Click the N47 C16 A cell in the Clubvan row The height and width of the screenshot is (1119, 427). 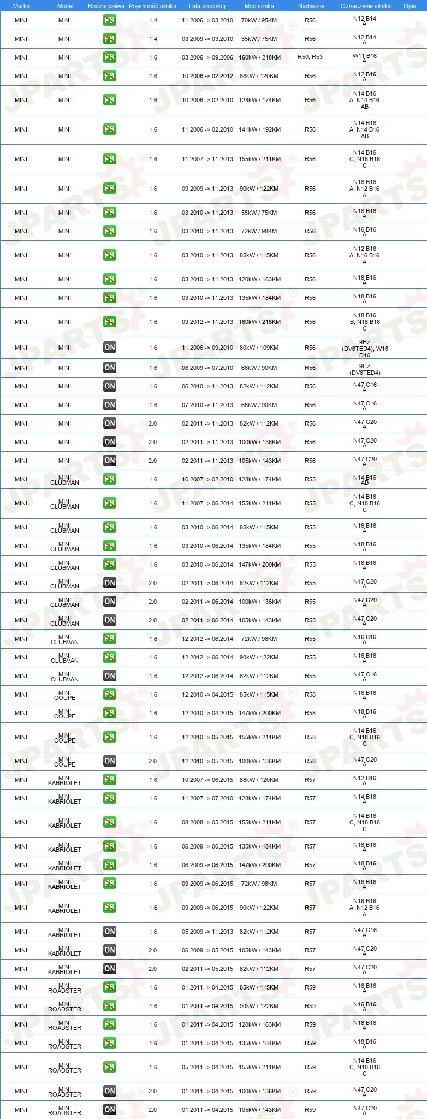(x=365, y=676)
